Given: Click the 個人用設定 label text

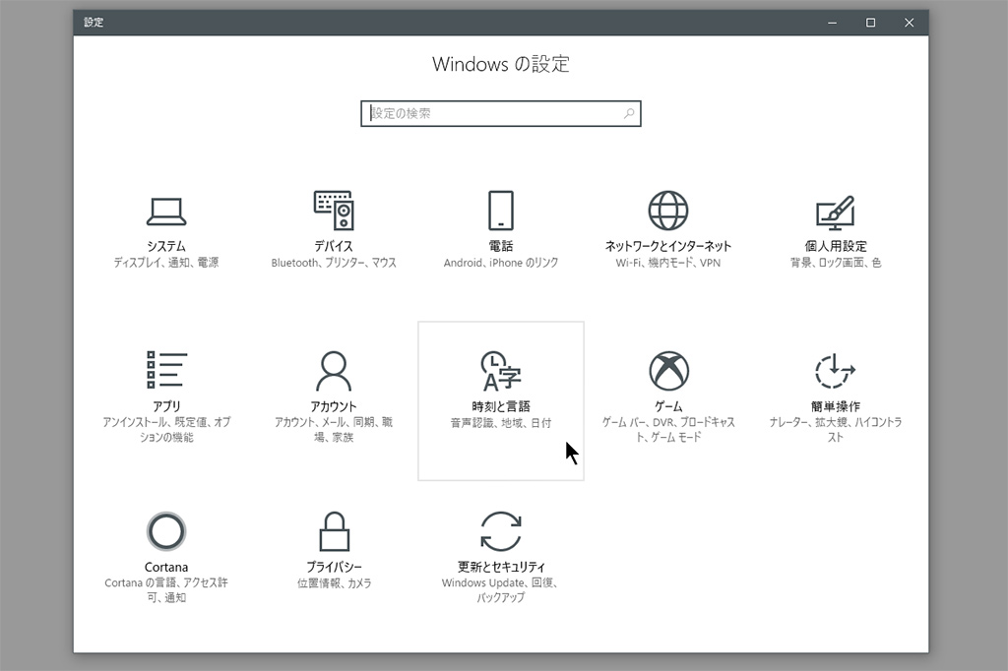Looking at the screenshot, I should (x=835, y=246).
